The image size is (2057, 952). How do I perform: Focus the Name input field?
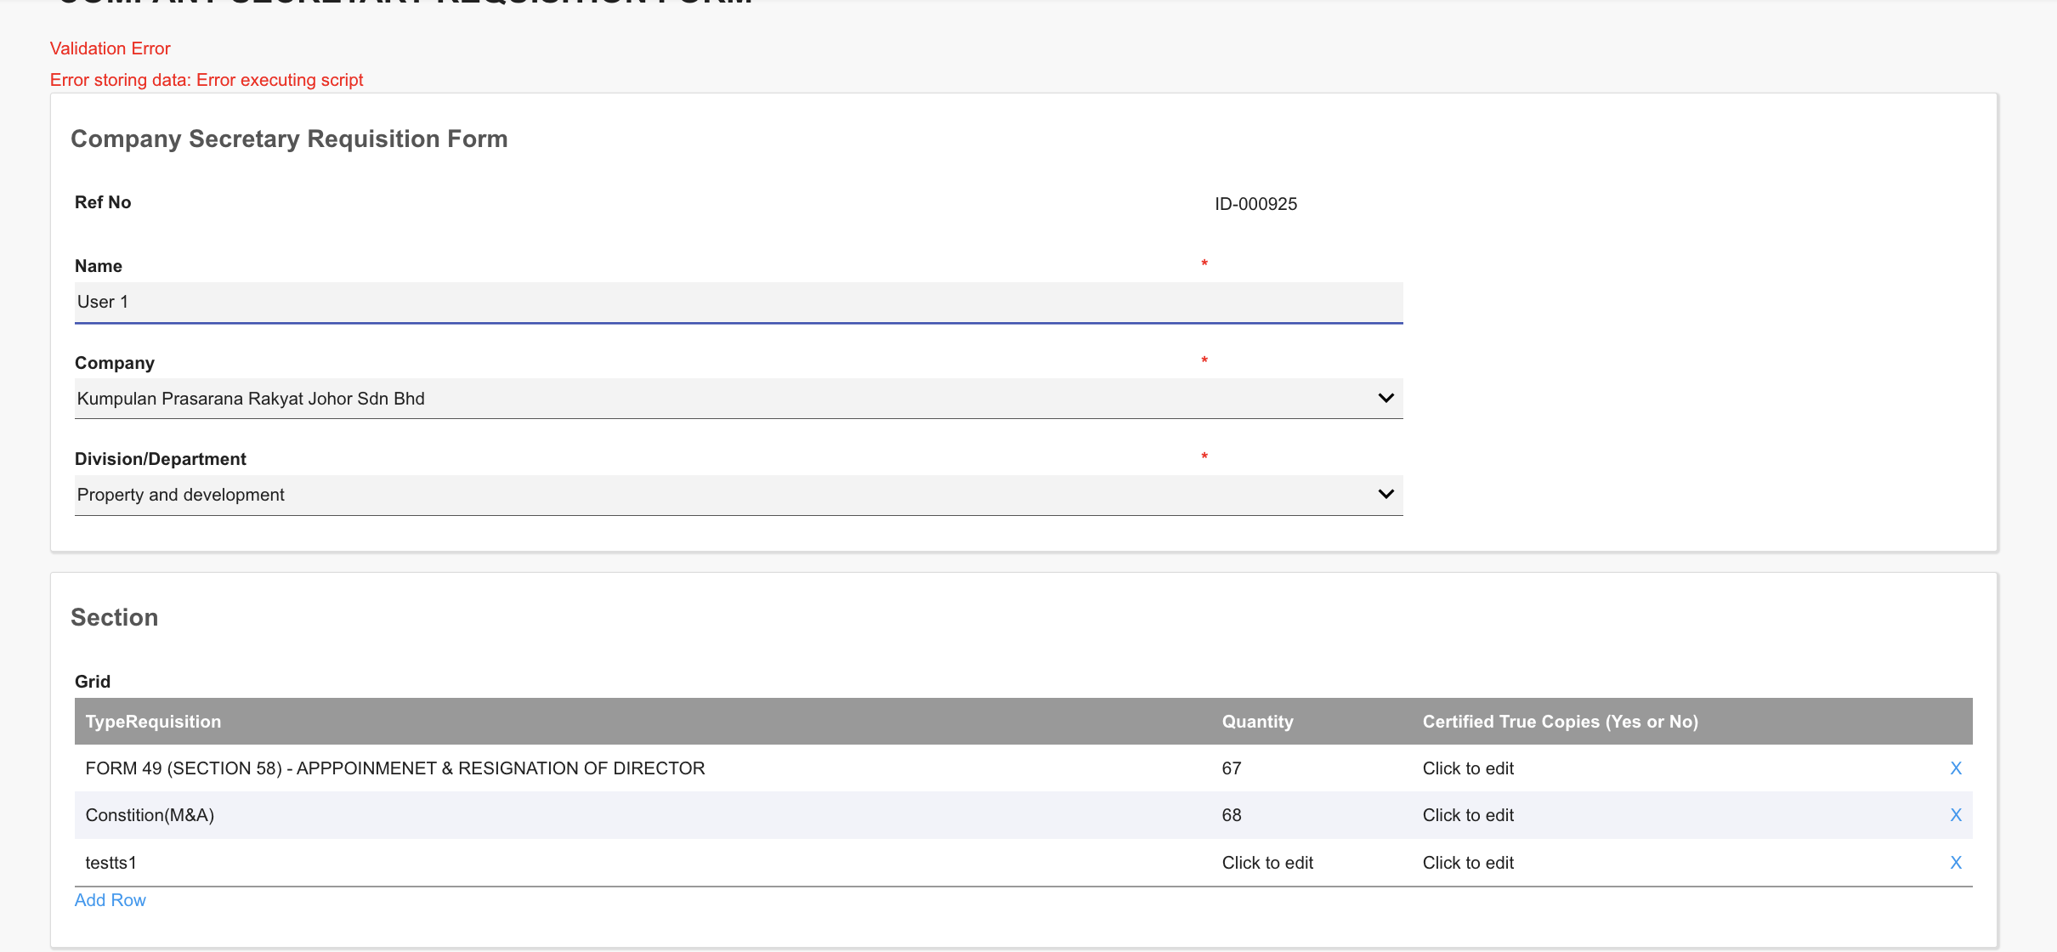(x=738, y=303)
